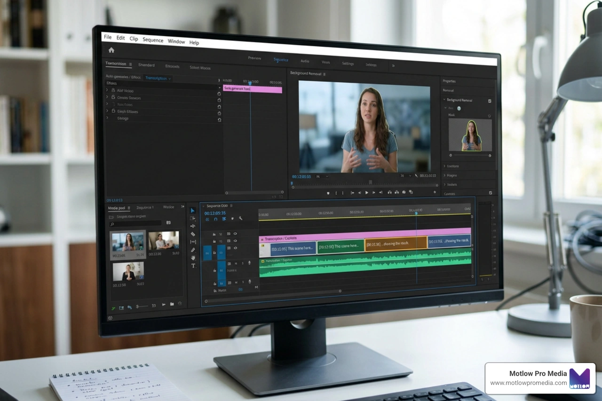This screenshot has width=602, height=401.
Task: Click the Mark In bracket icon
Action: click(x=336, y=193)
